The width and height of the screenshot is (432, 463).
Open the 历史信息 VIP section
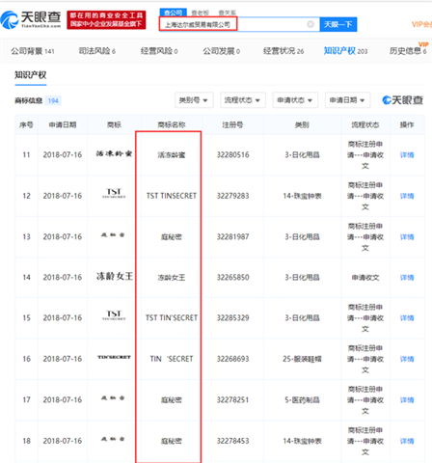(408, 50)
